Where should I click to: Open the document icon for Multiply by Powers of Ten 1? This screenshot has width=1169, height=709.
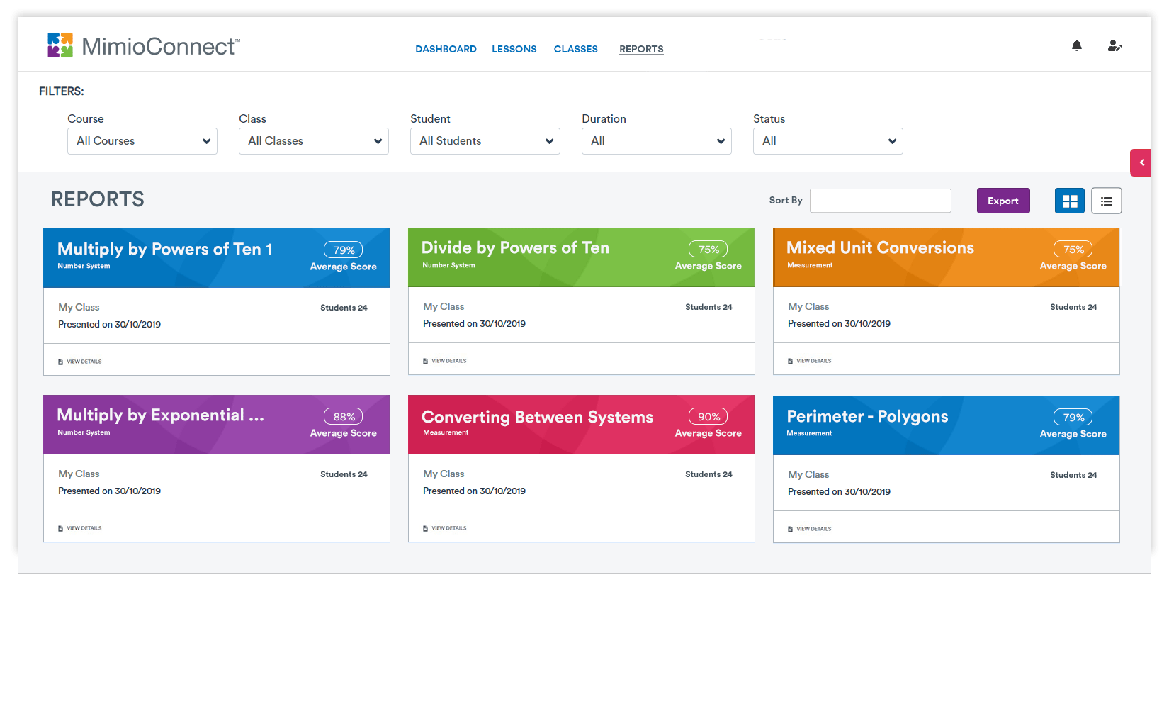click(x=60, y=362)
